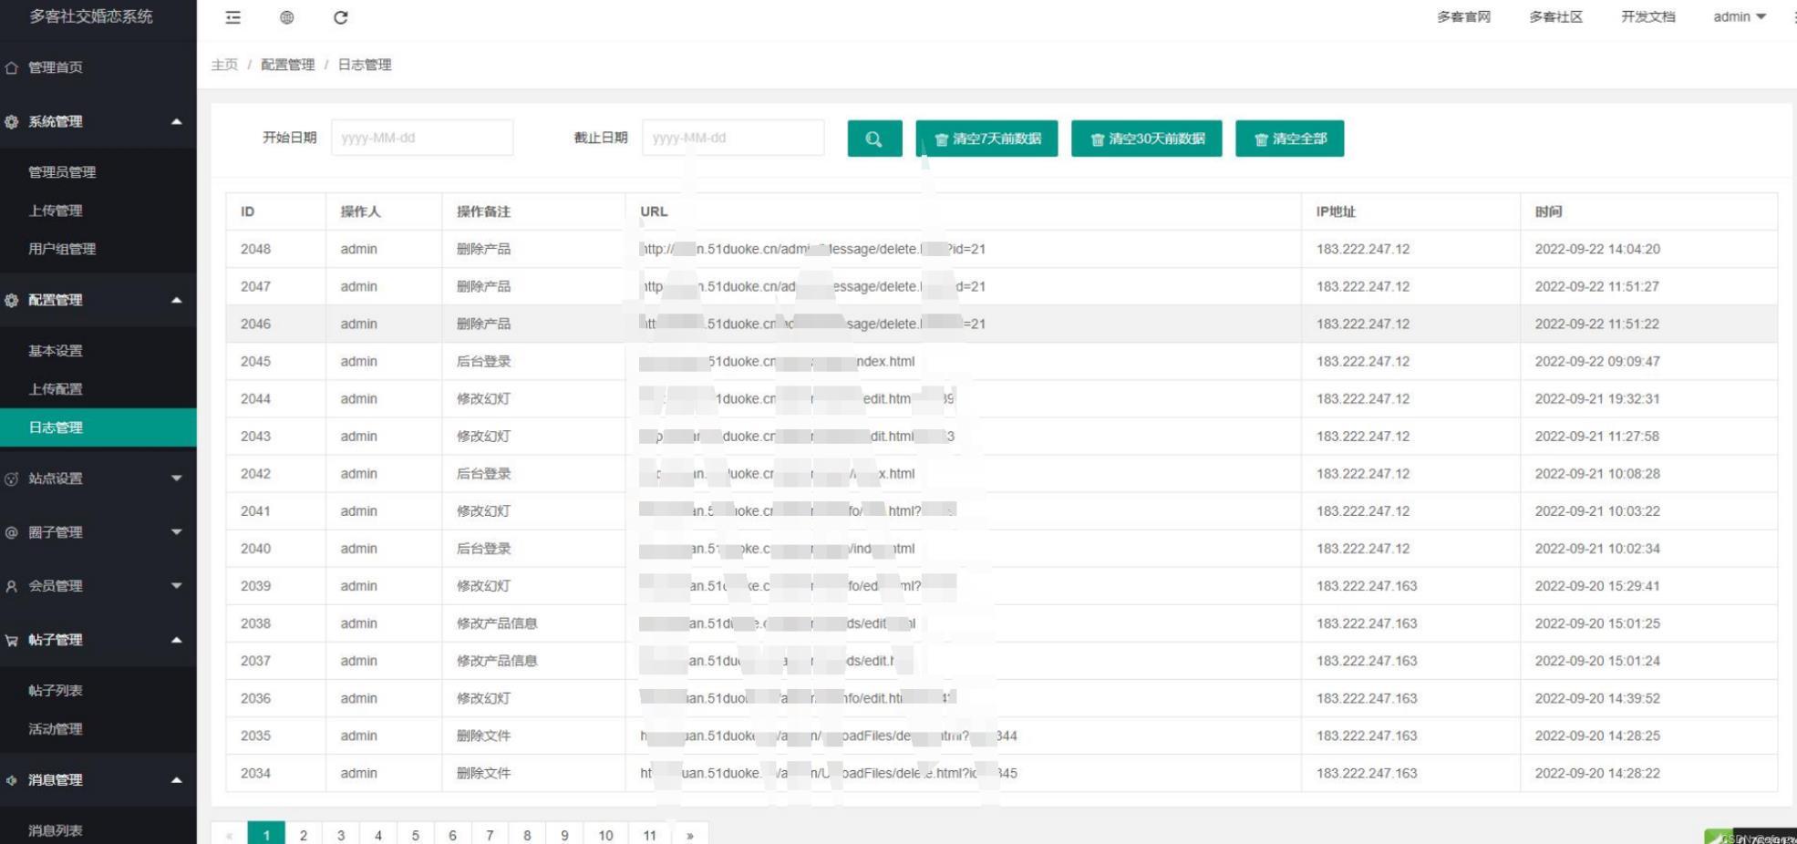This screenshot has height=844, width=1797.
Task: Click trash icon on 清空全部 button
Action: (1262, 139)
